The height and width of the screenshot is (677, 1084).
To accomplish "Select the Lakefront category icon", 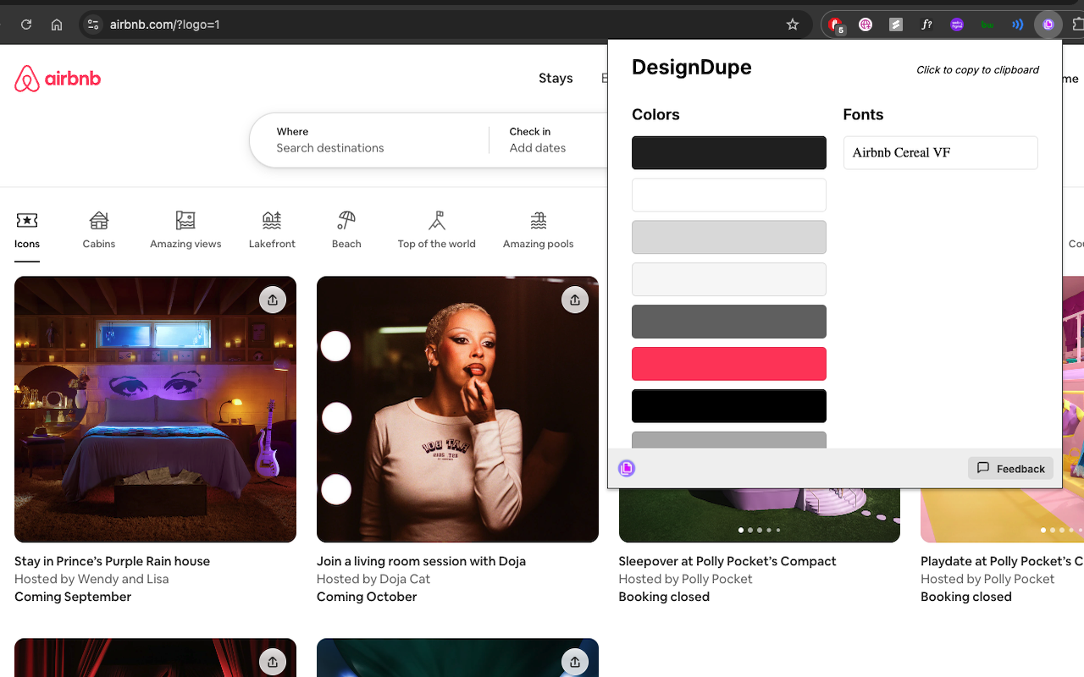I will 272,228.
